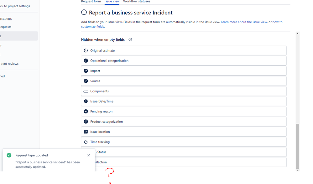The image size is (313, 184).
Task: Select the Issue Date/Time field row
Action: tap(184, 101)
